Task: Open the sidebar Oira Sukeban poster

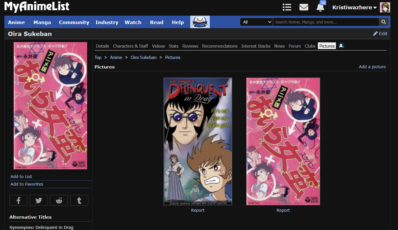Action: point(50,106)
